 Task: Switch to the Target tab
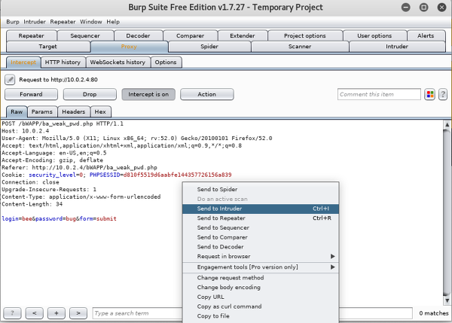click(x=48, y=47)
